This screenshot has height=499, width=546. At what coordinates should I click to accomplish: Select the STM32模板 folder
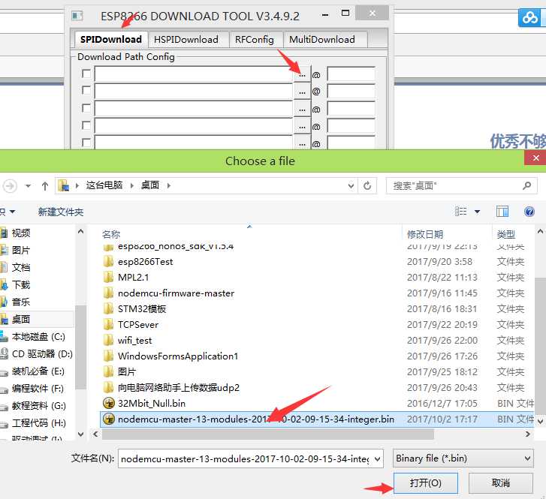[x=142, y=309]
